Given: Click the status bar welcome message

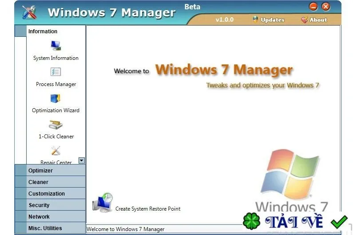Looking at the screenshot, I should [125, 229].
